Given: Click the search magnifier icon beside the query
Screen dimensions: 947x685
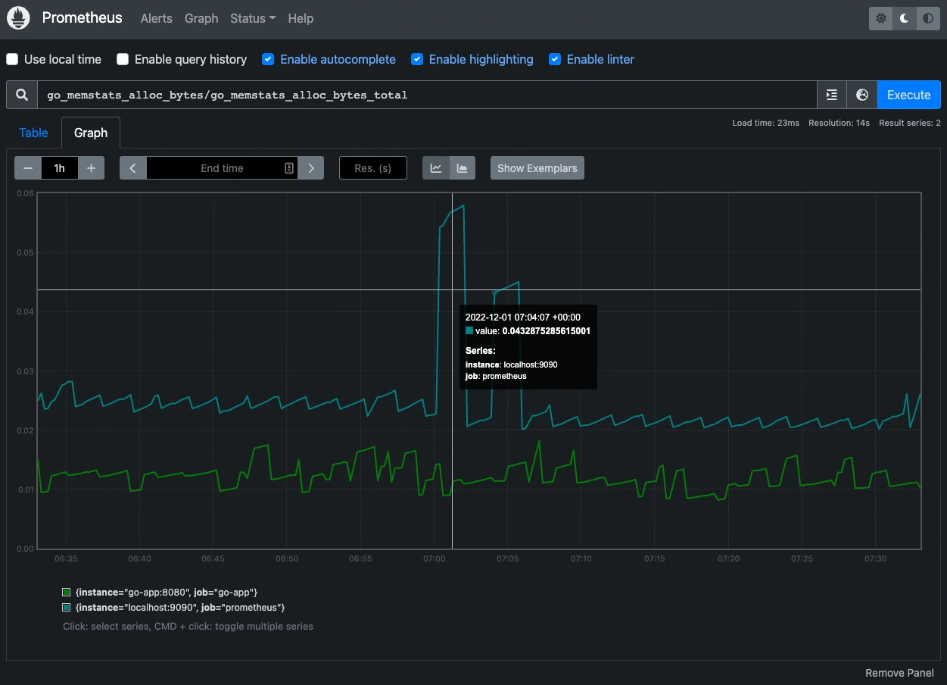Looking at the screenshot, I should point(22,95).
